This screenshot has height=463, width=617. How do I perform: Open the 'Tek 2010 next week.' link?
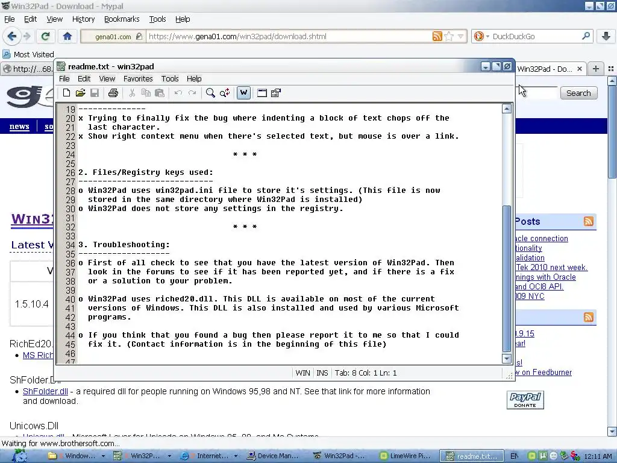[x=551, y=267]
